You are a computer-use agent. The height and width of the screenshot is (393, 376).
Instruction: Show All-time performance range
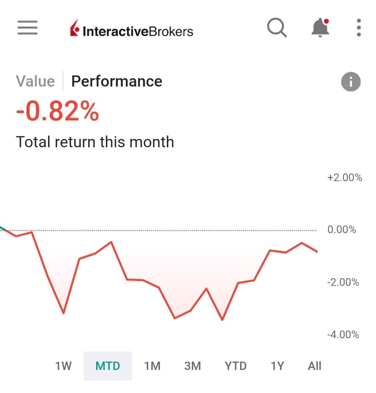coord(314,366)
